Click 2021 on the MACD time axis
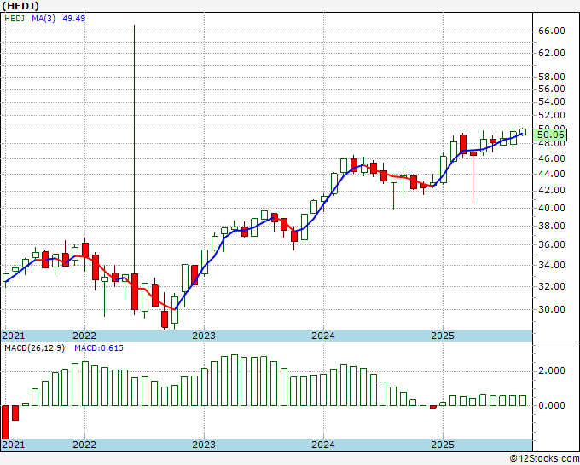 (14, 445)
